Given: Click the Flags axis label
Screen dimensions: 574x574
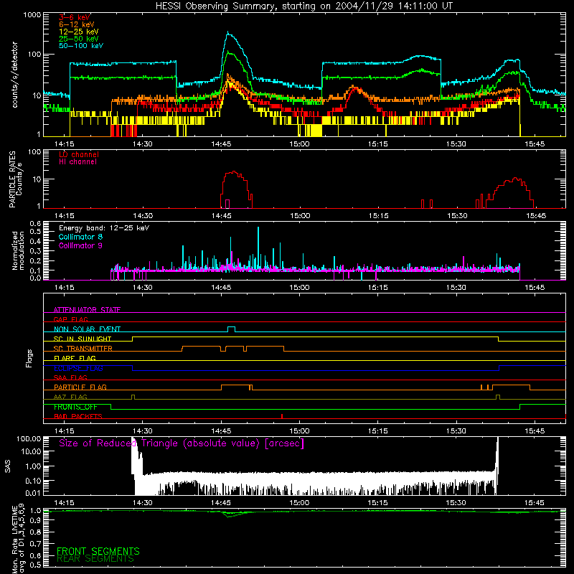Looking at the screenshot, I should [x=29, y=358].
